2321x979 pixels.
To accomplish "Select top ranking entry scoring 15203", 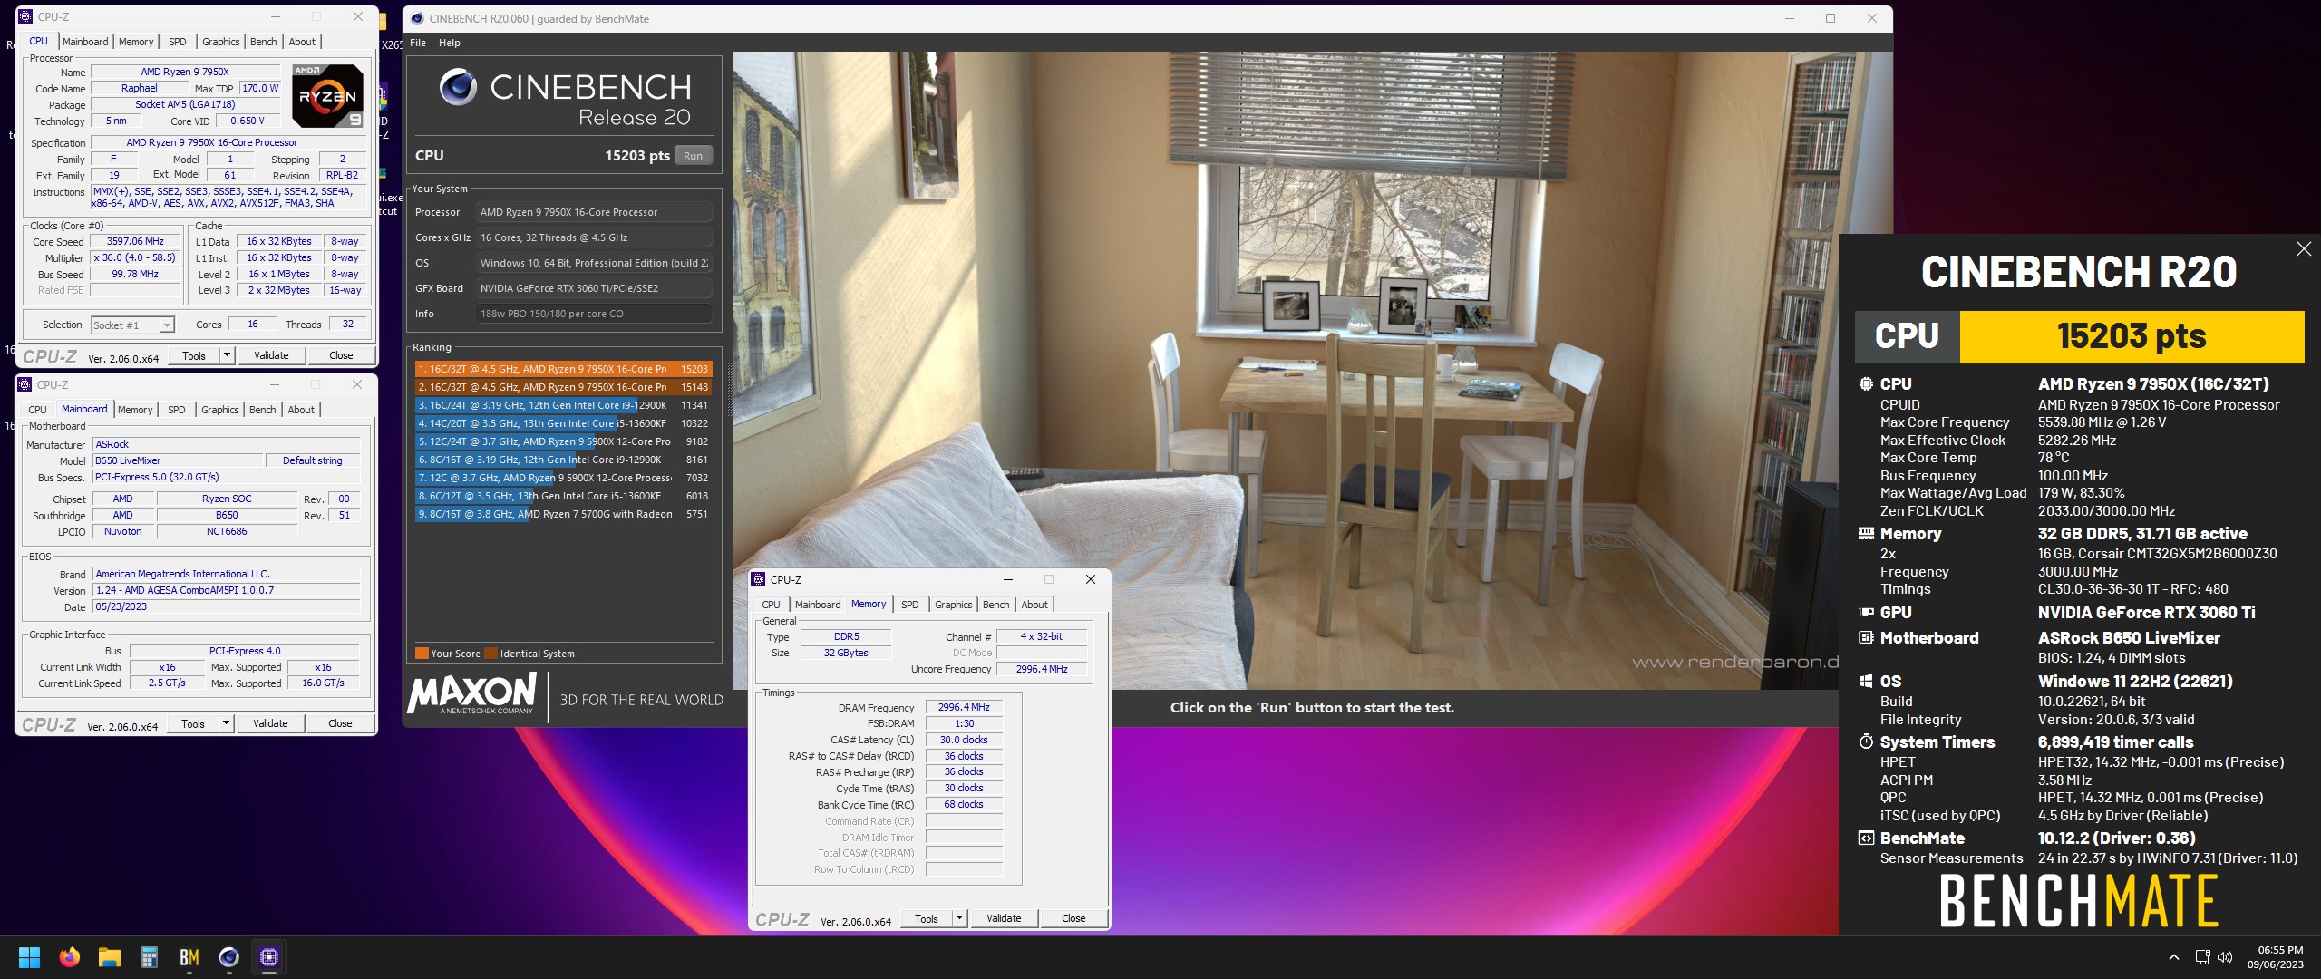I will point(563,369).
